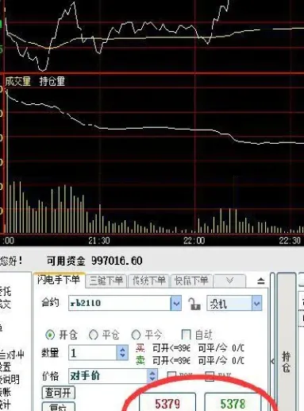Screen dimensions: 304x411
Task: Switch to the 快捷下单 tab
Action: [x=191, y=281]
